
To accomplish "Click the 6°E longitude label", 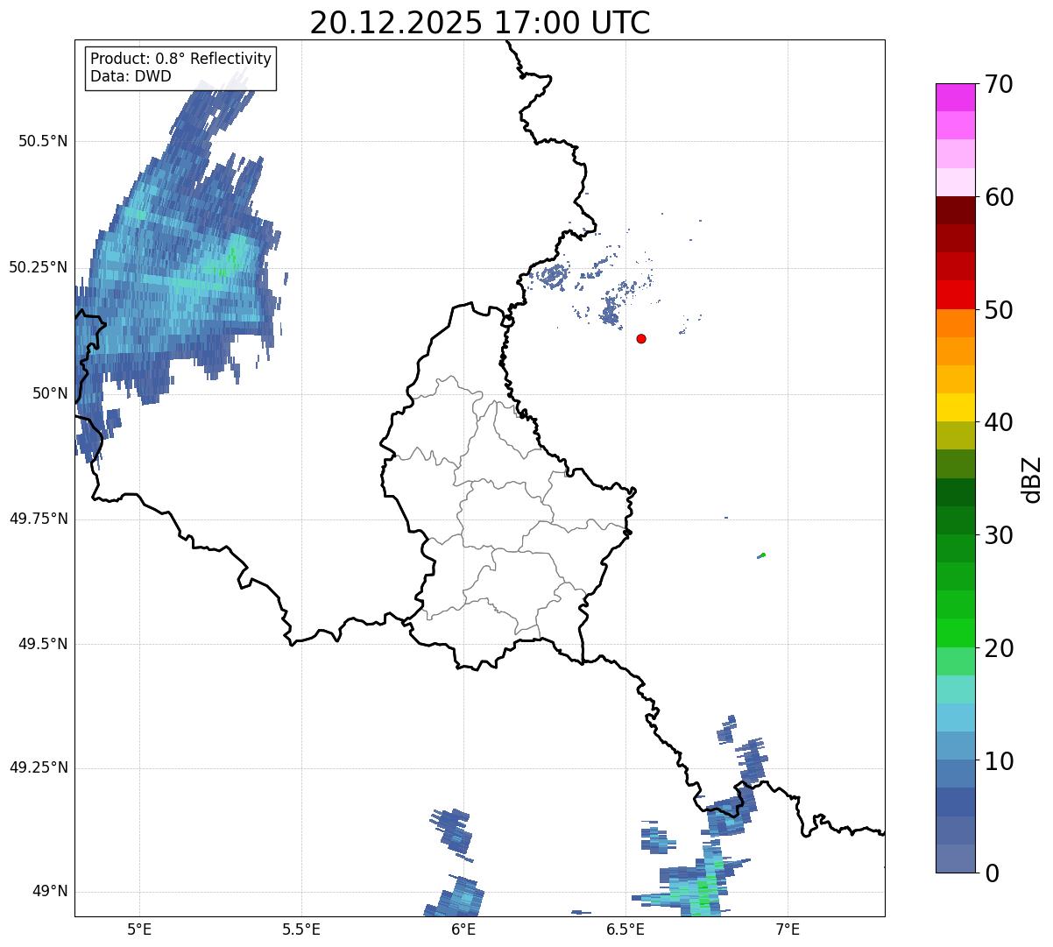I will pos(464,929).
